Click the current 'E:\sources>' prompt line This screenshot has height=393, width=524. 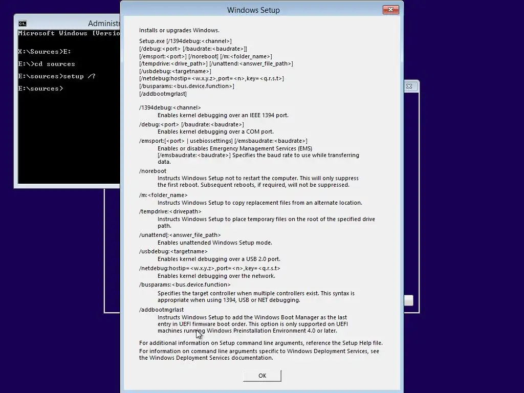click(40, 89)
